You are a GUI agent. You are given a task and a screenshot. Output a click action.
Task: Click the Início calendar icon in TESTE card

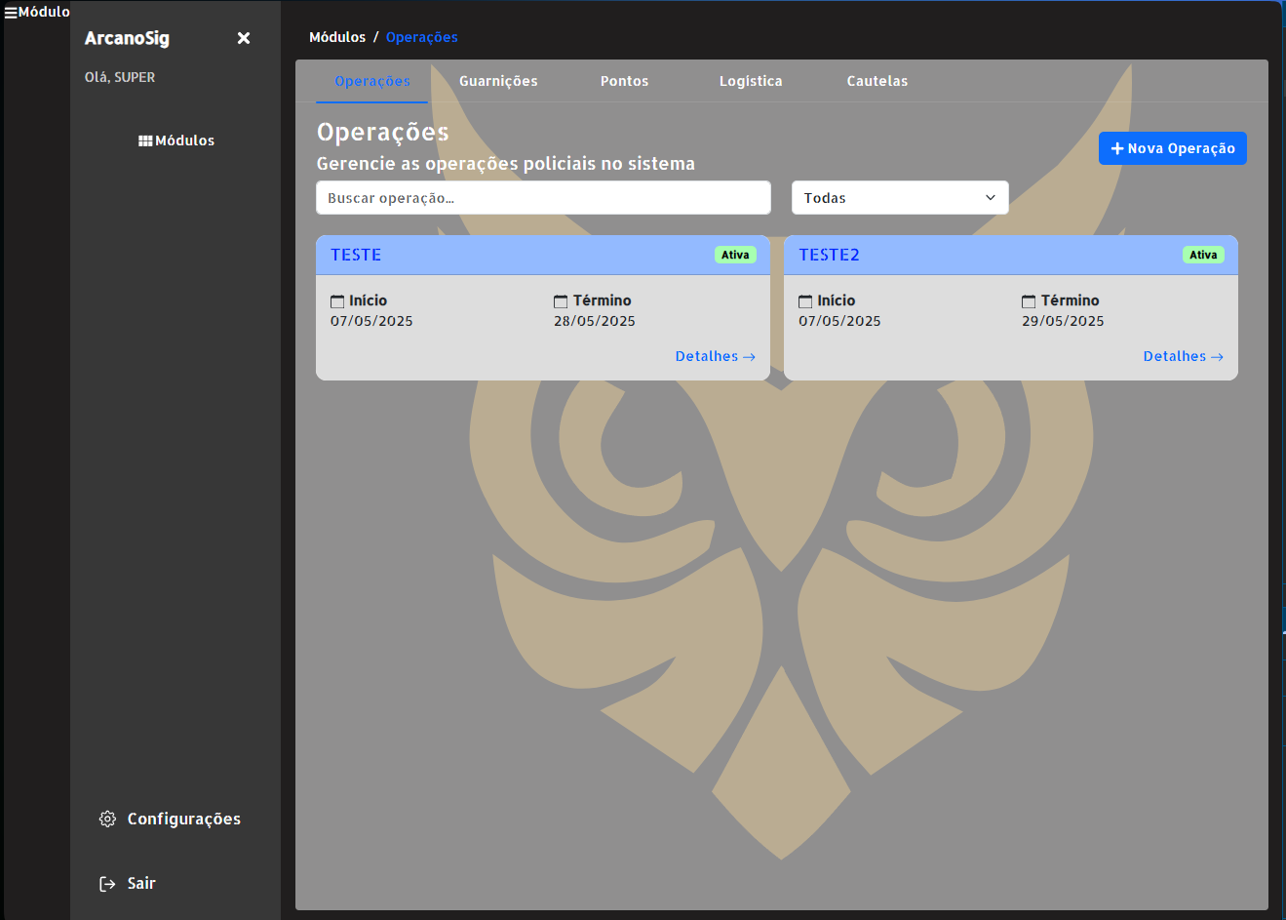click(x=337, y=301)
